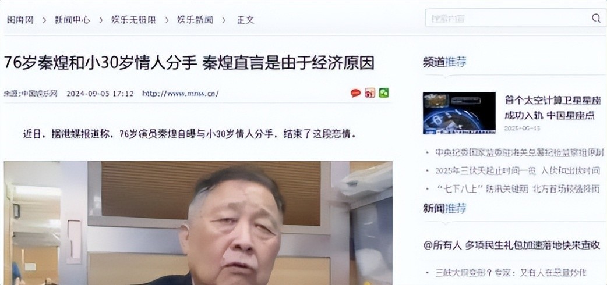Open the satellite constellation thumbnail

(x=459, y=113)
